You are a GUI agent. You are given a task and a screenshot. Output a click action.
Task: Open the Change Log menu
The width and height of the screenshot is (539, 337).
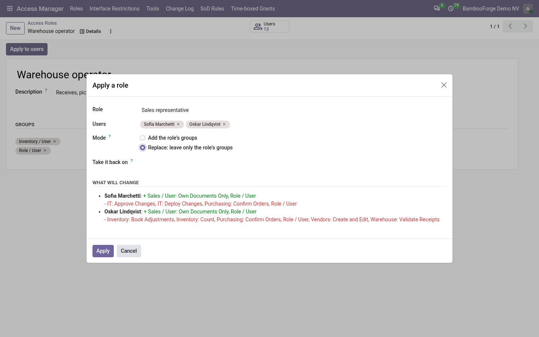pos(180,9)
